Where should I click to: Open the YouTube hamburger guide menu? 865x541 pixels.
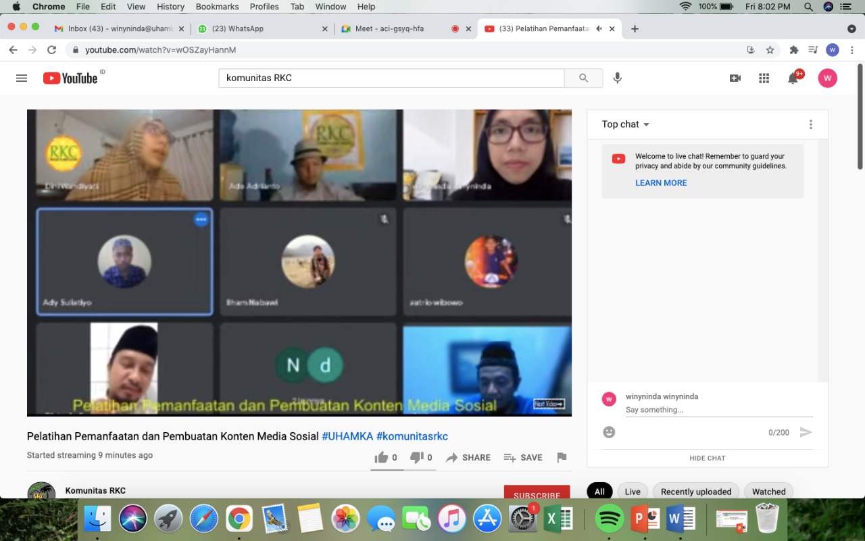tap(22, 78)
